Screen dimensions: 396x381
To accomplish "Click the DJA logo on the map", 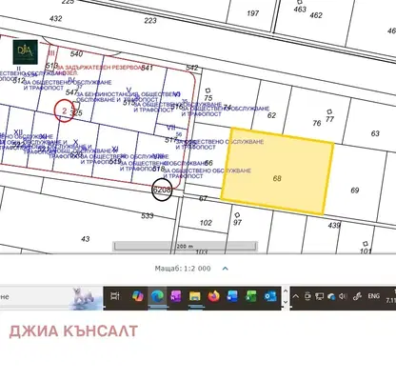I will coord(25,51).
